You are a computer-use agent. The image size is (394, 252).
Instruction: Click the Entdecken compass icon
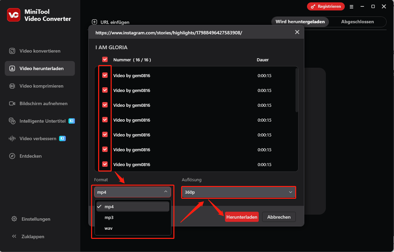click(x=12, y=156)
